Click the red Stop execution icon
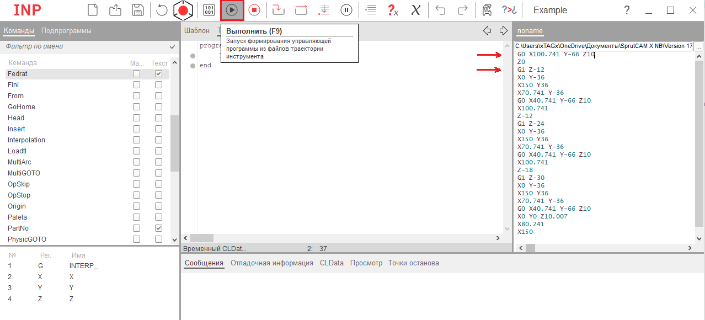This screenshot has height=320, width=705. [x=254, y=10]
